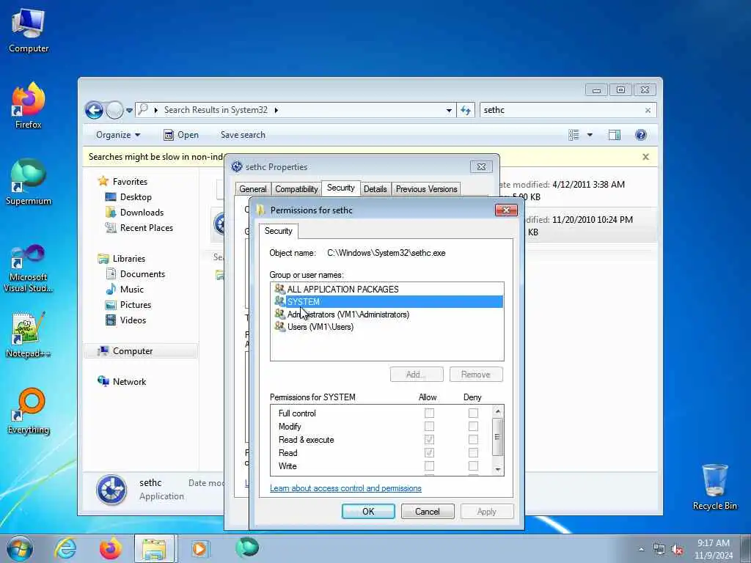The height and width of the screenshot is (563, 751).
Task: Click the muted volume tray icon
Action: (677, 550)
